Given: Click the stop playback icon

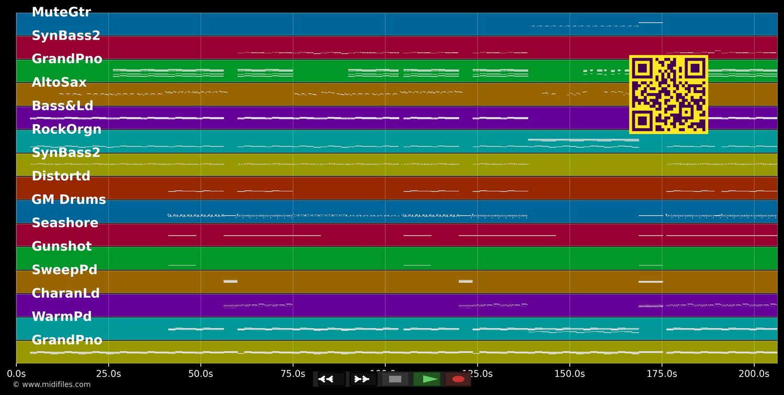Looking at the screenshot, I should [395, 379].
